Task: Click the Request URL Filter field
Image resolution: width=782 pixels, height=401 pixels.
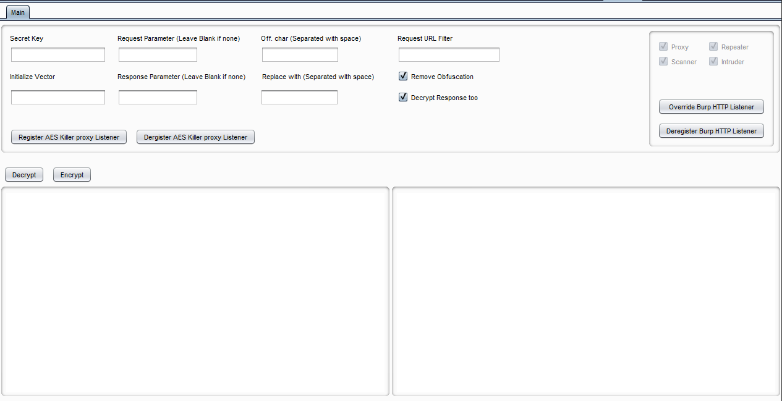Action: 449,54
